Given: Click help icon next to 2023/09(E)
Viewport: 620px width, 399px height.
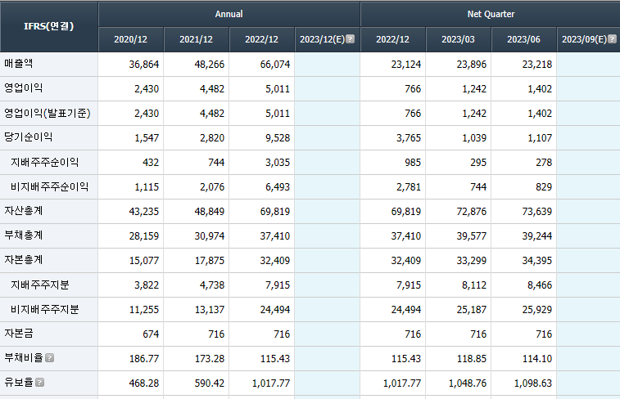Looking at the screenshot, I should click(x=612, y=39).
